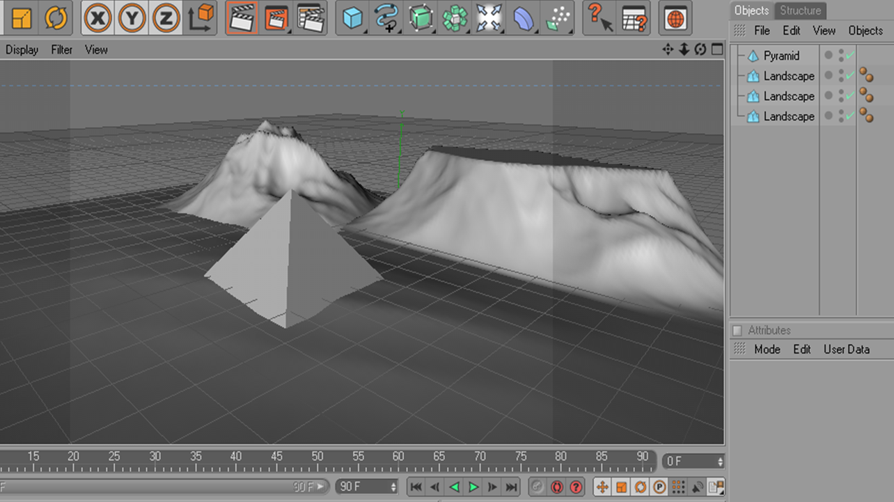Viewport: 894px width, 502px height.
Task: Click the Pyramid object icon in Objects list
Action: 753,56
